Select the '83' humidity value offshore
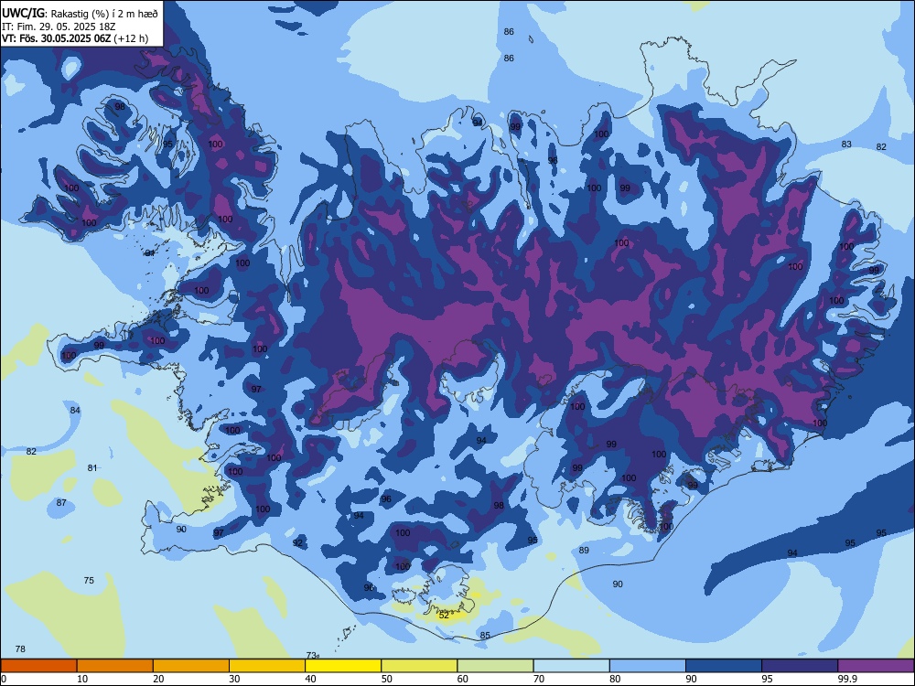 846,145
